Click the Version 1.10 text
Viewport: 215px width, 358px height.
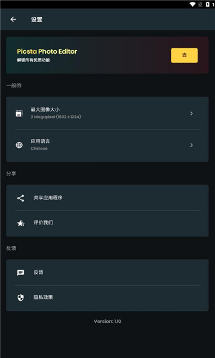point(107,321)
